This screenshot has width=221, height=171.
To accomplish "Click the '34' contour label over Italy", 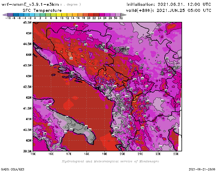I will 67,117.
